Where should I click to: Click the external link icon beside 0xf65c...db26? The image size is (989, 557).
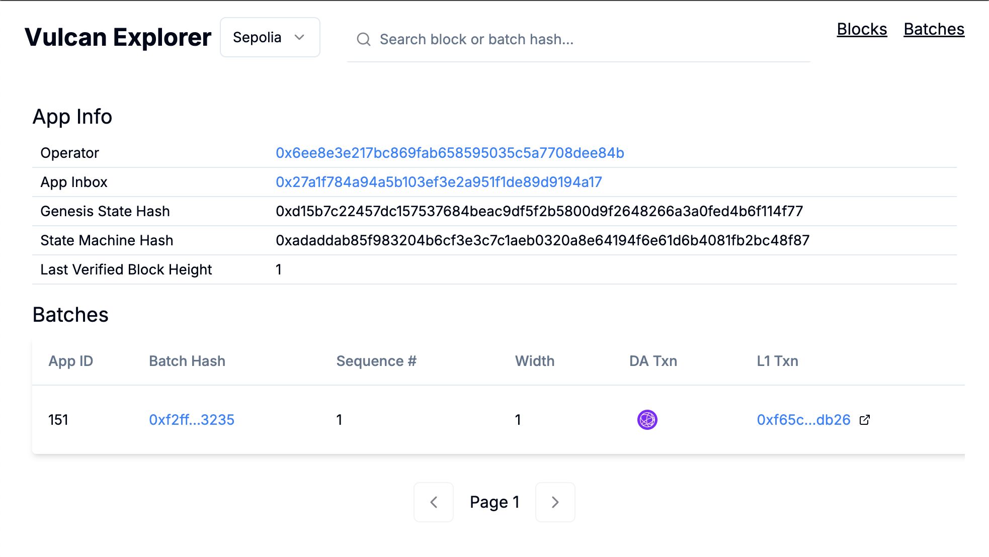(x=864, y=420)
